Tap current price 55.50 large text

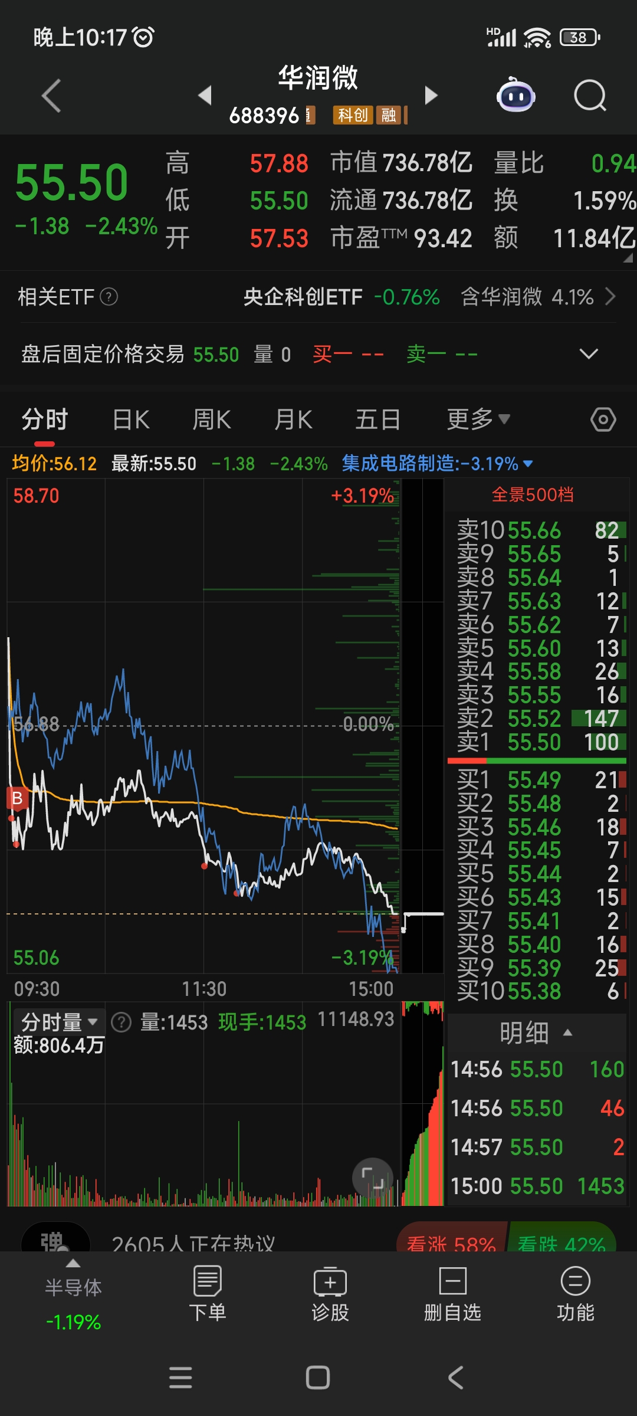point(71,182)
